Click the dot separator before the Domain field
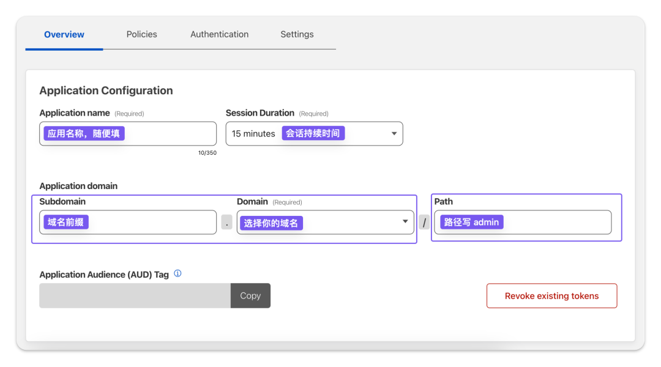Viewport: 661px width, 367px height. coord(227,222)
